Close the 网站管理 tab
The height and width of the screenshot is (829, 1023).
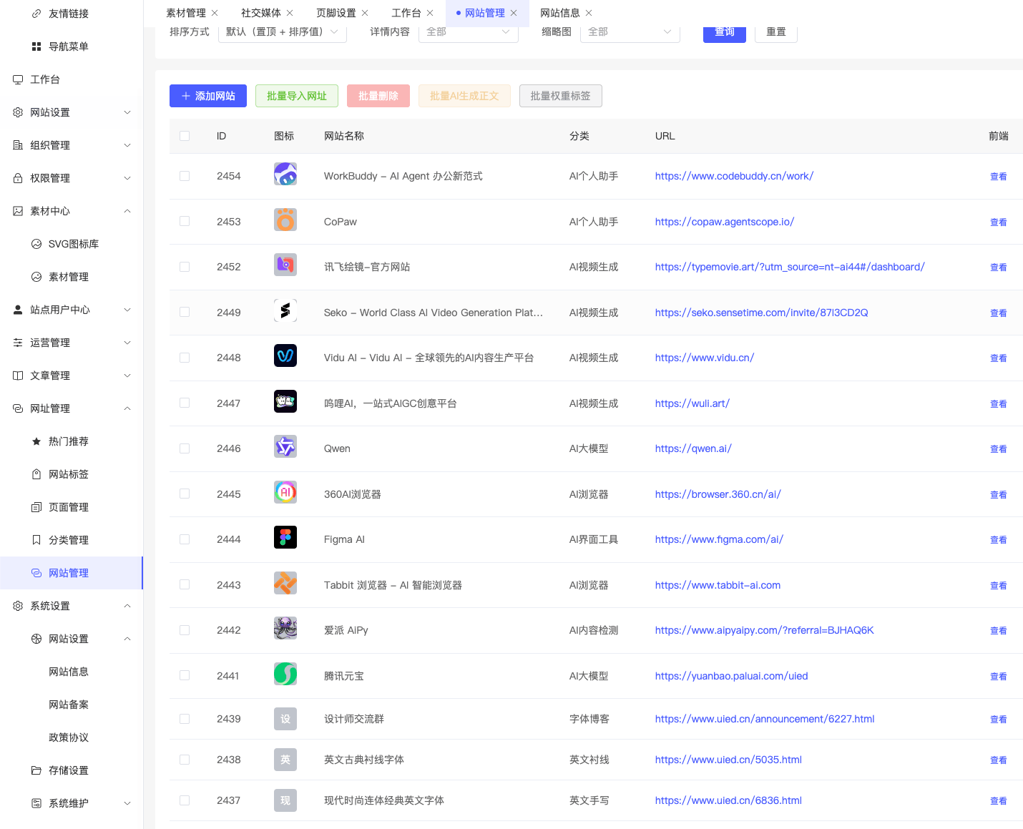(514, 13)
